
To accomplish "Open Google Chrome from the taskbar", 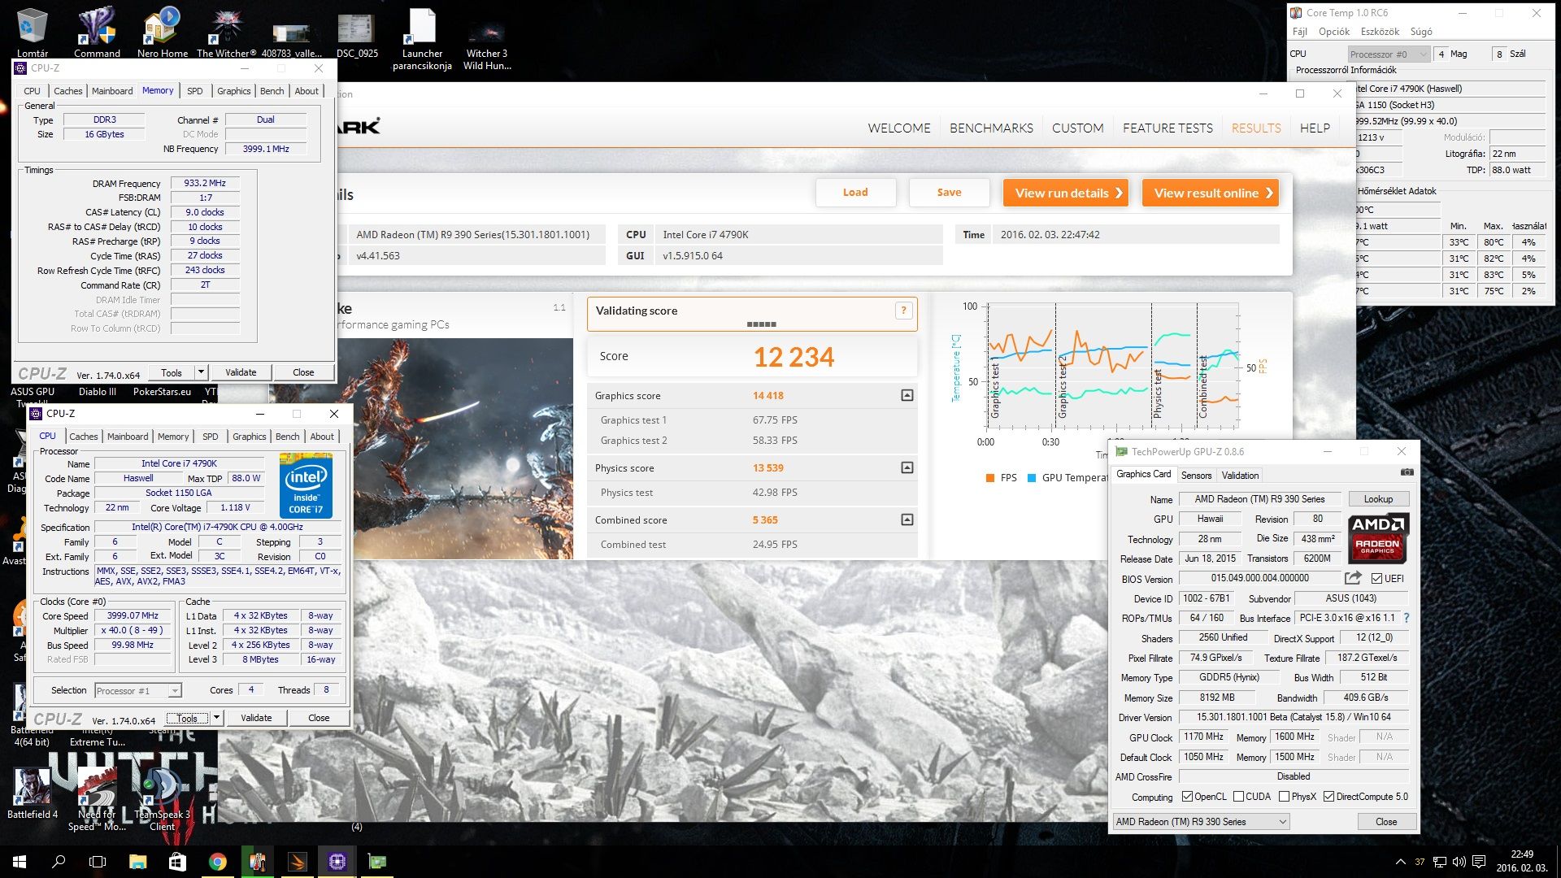I will [217, 862].
